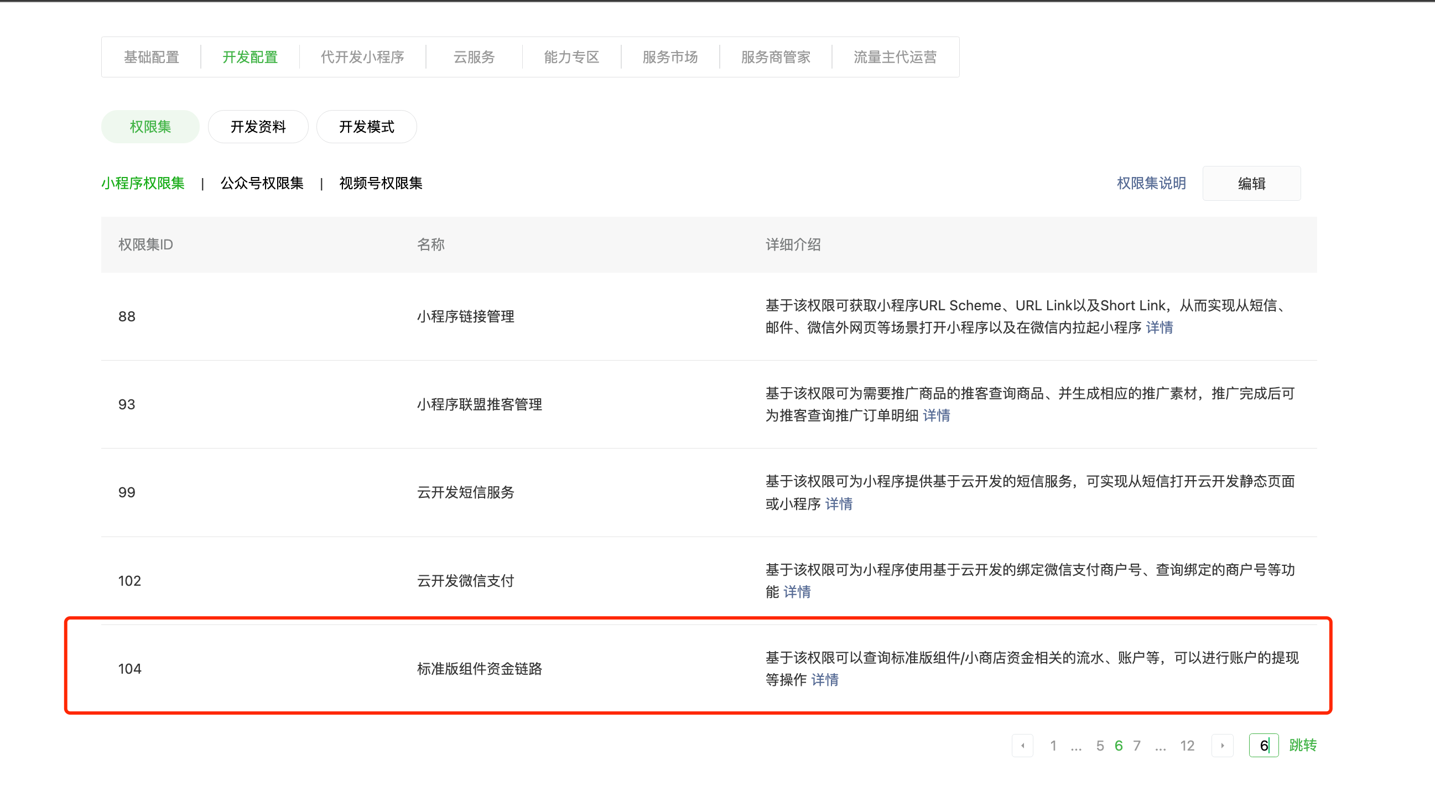Open 详情 link for 小程序链接管理
This screenshot has width=1435, height=802.
point(1160,327)
